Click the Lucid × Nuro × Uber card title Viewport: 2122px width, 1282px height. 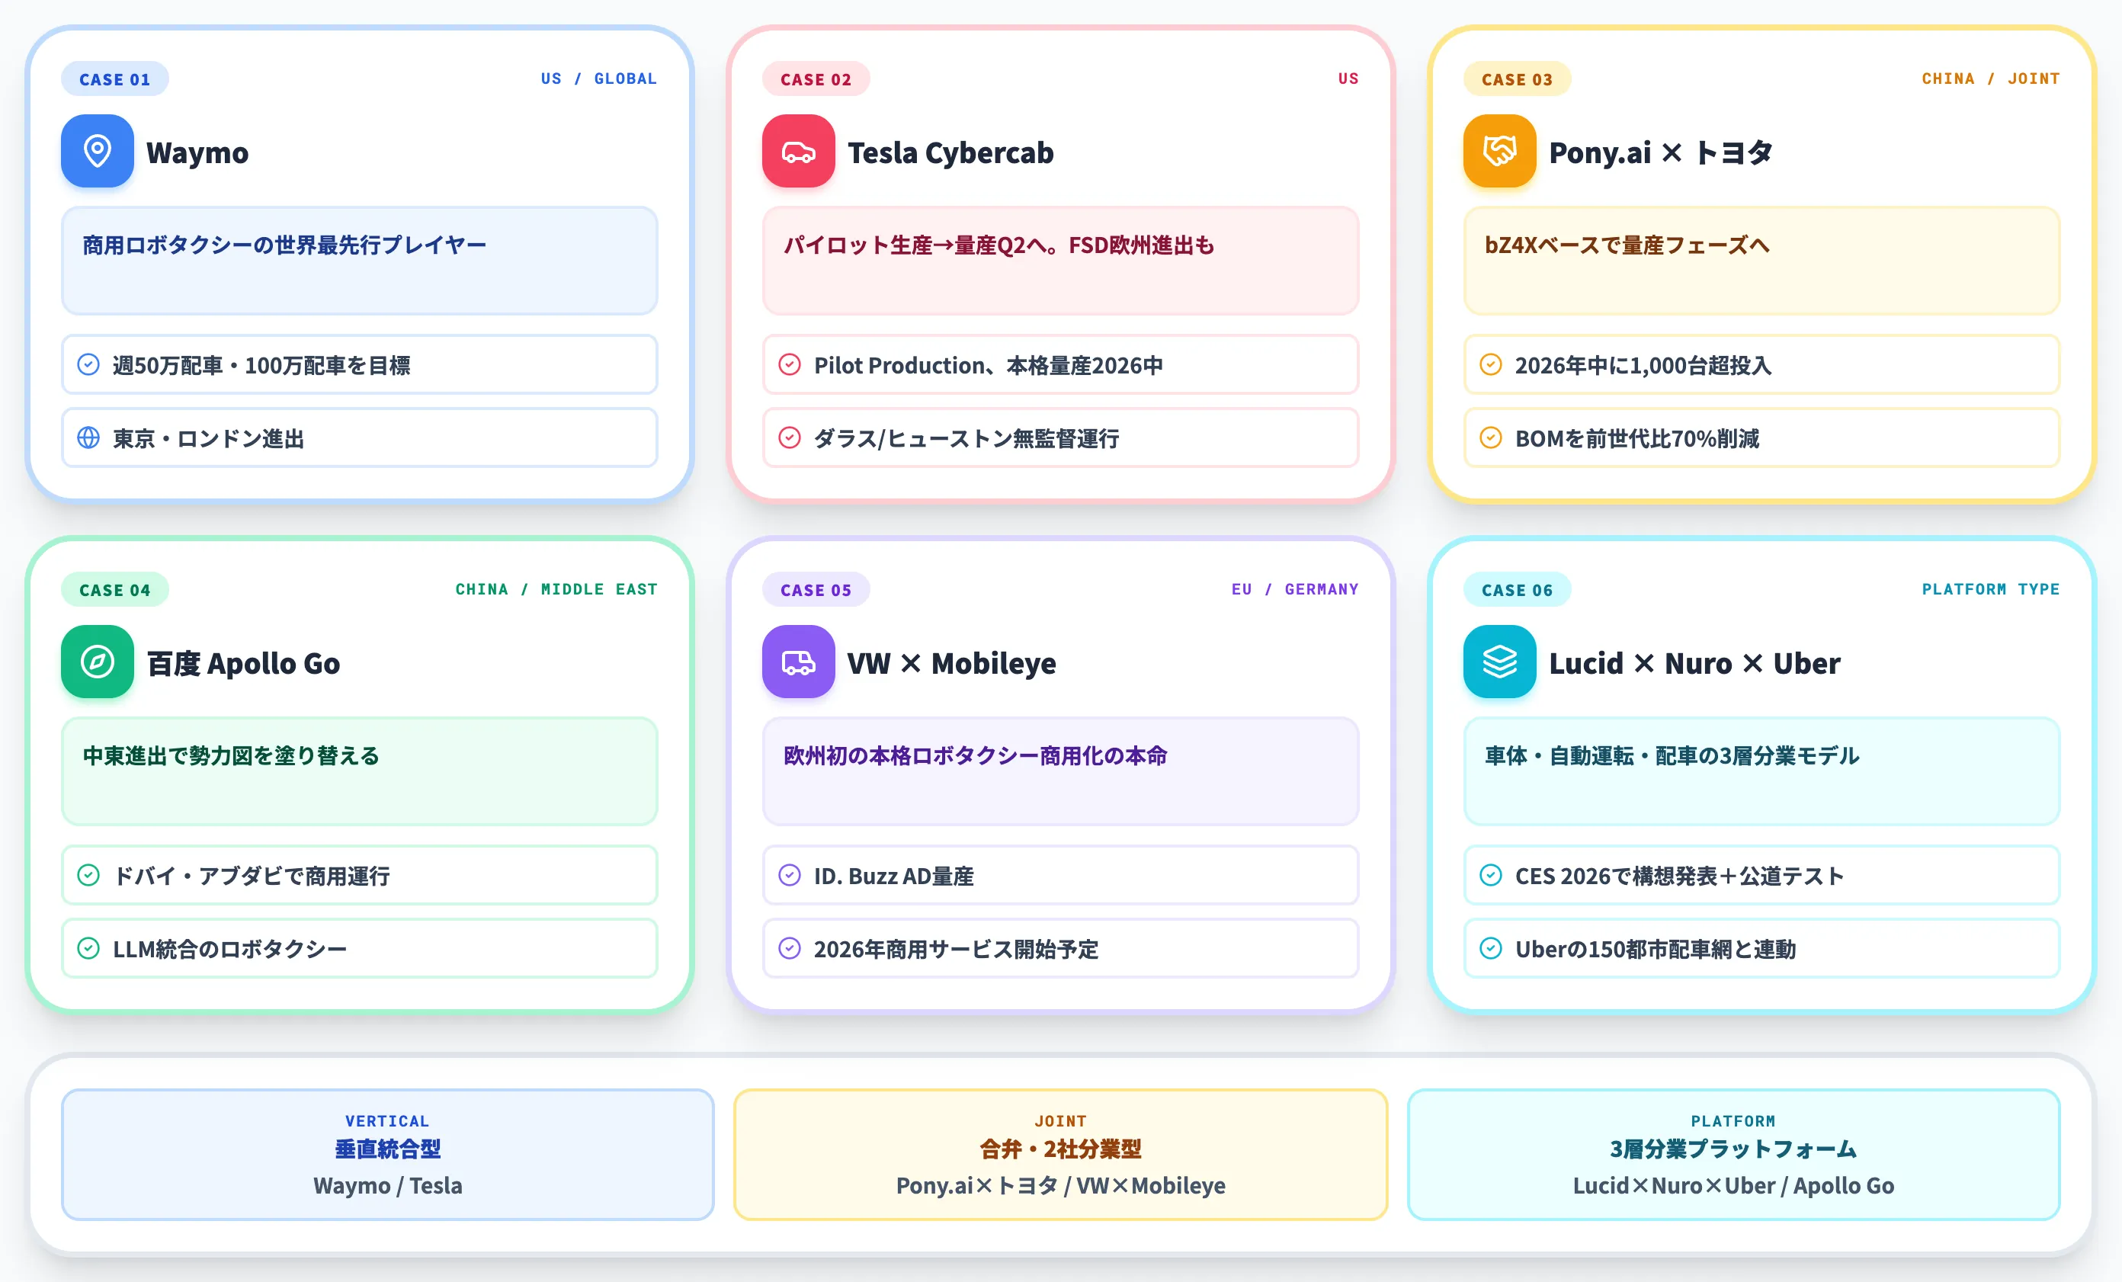coord(1694,663)
